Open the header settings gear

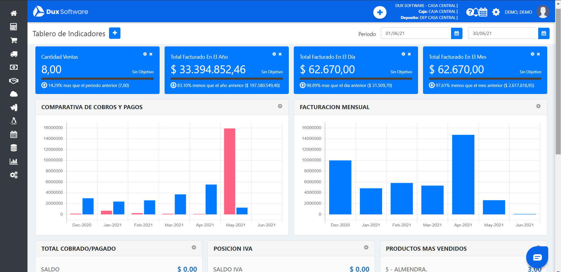496,12
